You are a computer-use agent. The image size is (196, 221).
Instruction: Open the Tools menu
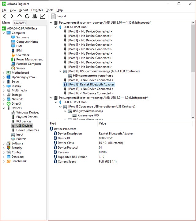click(50, 10)
